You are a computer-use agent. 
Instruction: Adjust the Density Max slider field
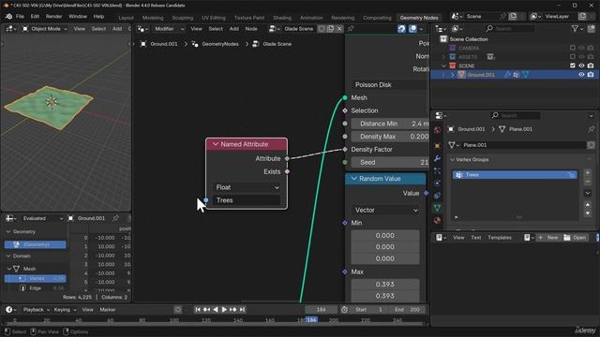tap(390, 137)
